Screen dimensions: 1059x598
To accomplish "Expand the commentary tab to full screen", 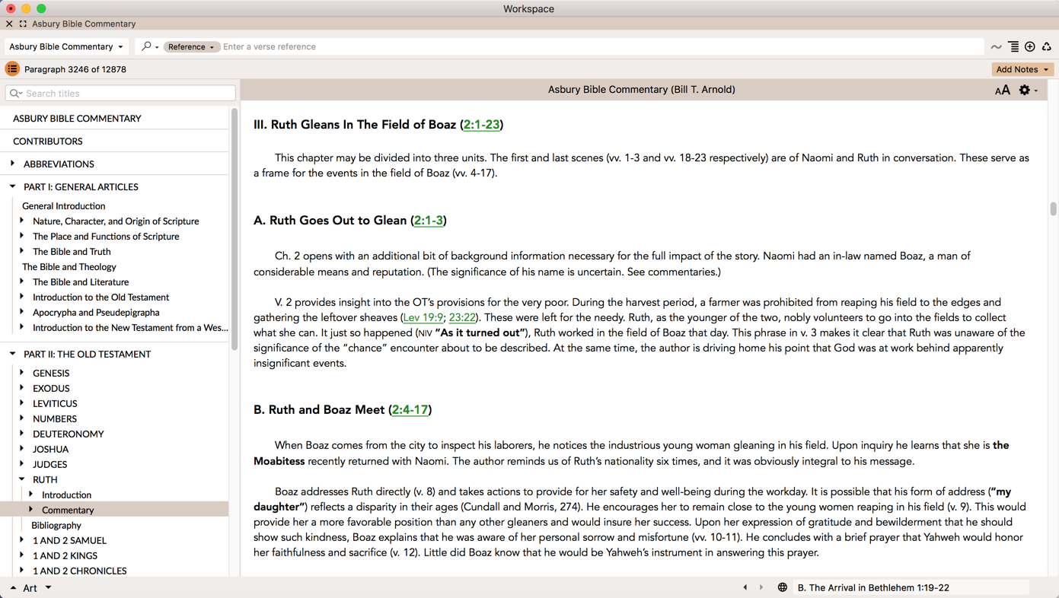I will coord(23,24).
